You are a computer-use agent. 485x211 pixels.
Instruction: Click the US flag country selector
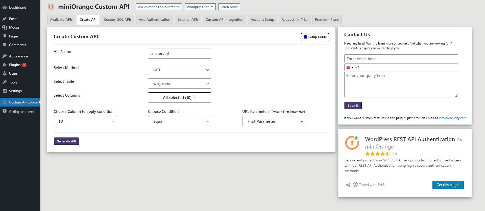pos(350,68)
